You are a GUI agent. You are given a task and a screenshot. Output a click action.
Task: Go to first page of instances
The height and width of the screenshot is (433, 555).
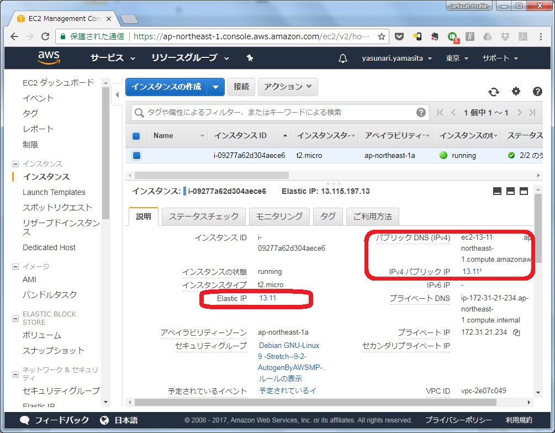point(440,113)
